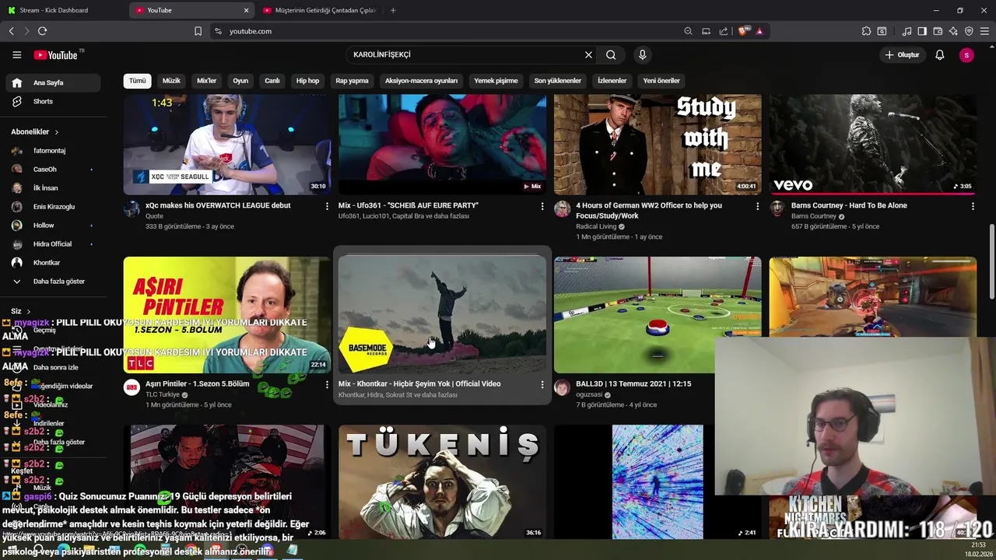Select the Yemek pişirme chip
The image size is (996, 560).
click(x=496, y=81)
